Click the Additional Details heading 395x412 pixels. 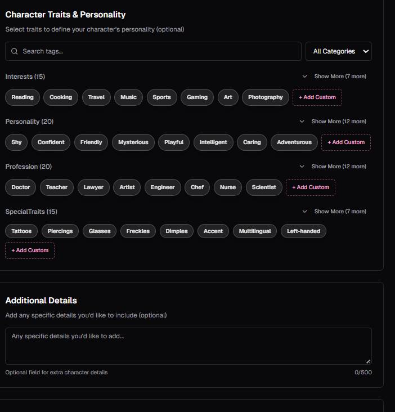tap(41, 301)
